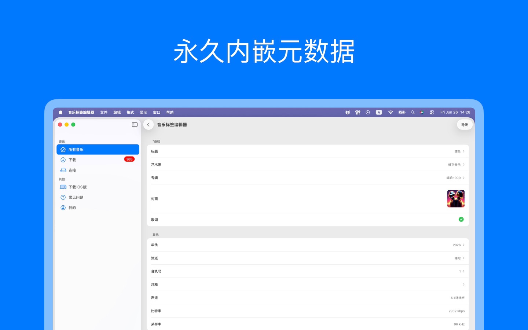Click the red 365 badge
Screen dimensions: 528x330
129,159
